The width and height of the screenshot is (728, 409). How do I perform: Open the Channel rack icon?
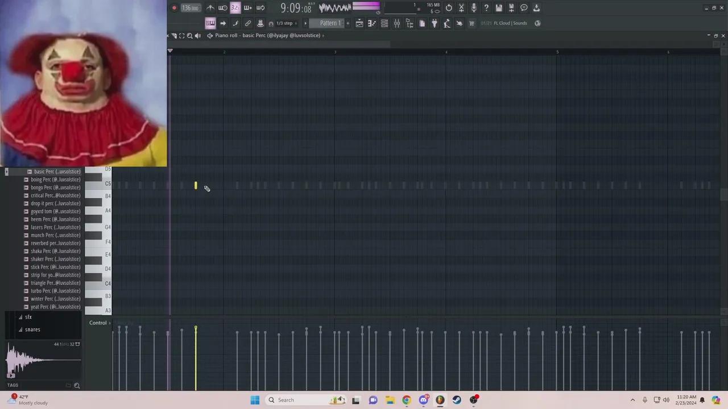(384, 23)
